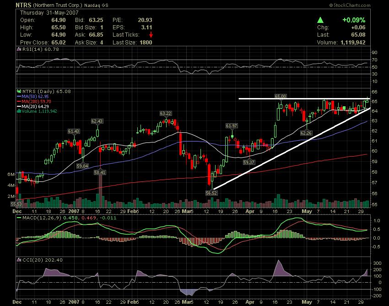Click the 59.04 price low label

82,166
